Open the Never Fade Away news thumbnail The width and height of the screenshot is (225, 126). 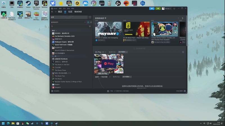click(136, 29)
